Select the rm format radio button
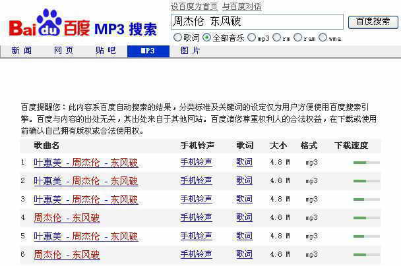 [276, 38]
